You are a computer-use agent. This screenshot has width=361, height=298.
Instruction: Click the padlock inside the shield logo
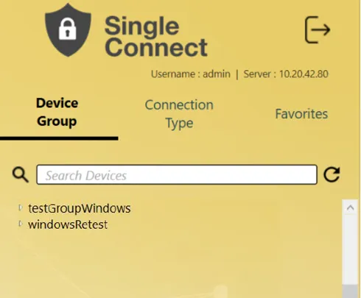tap(68, 29)
